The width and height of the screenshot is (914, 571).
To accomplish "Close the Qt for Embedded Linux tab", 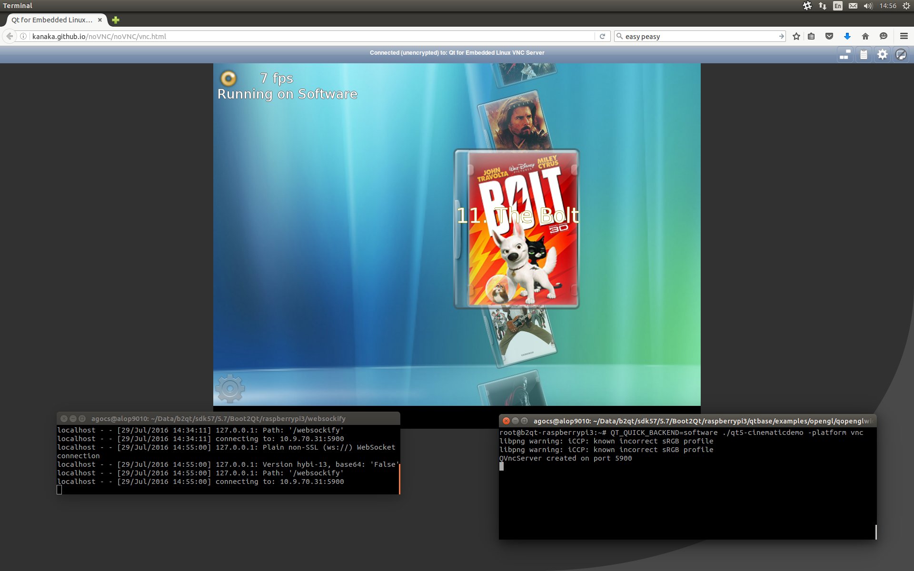I will tap(100, 20).
